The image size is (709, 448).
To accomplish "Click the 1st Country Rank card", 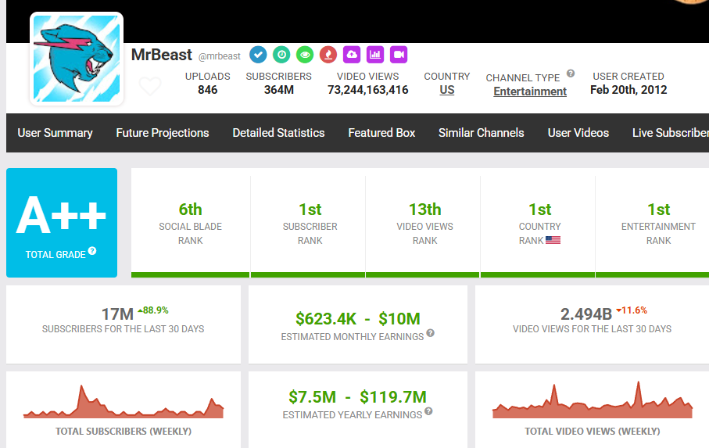I will [539, 224].
